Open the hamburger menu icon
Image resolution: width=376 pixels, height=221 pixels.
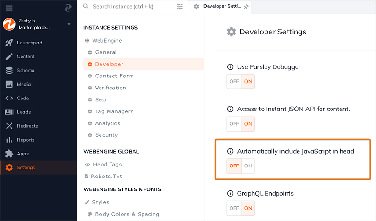(9, 8)
